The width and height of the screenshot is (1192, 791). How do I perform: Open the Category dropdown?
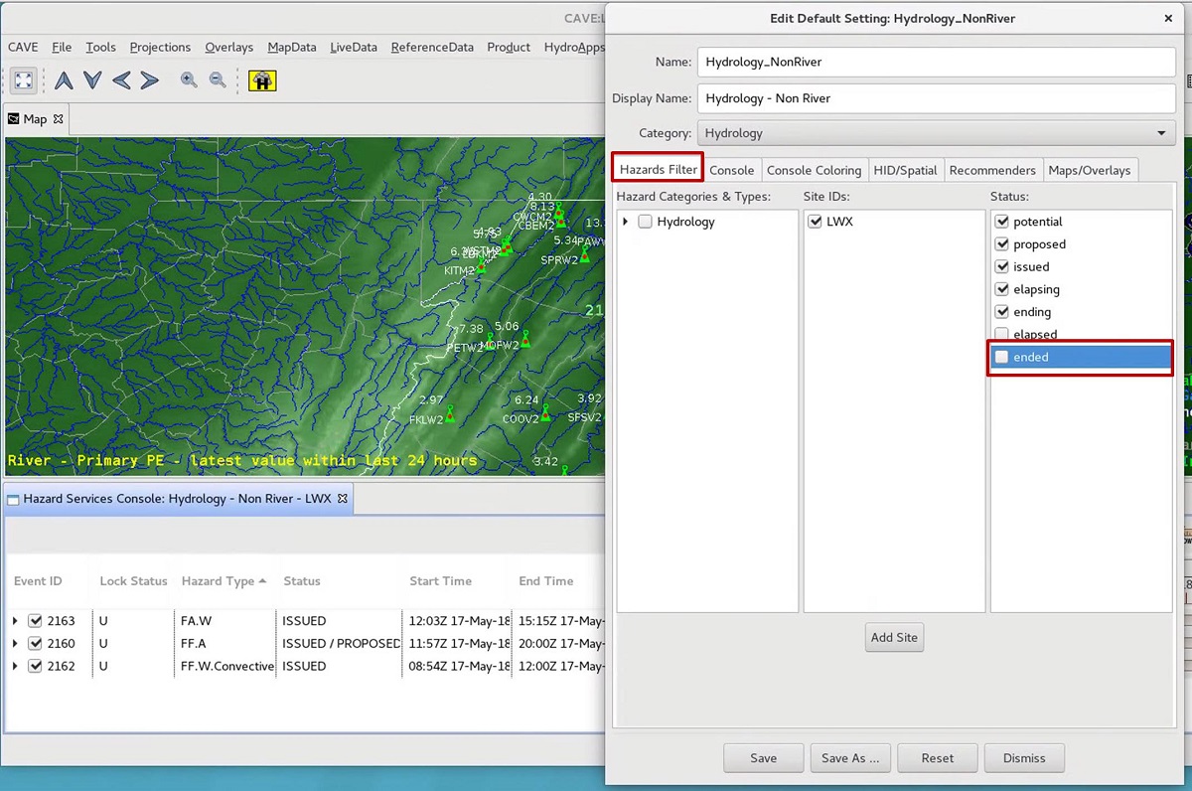point(937,133)
